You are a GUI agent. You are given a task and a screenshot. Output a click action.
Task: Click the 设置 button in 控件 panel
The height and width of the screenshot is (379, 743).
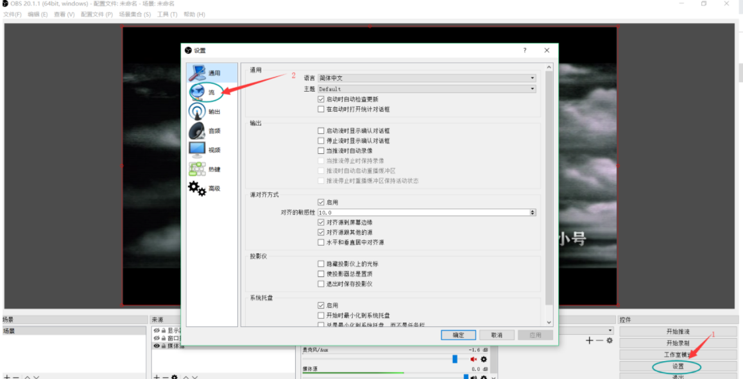pyautogui.click(x=678, y=366)
